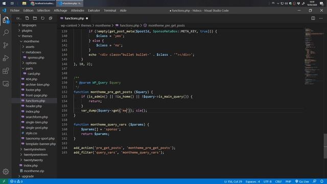Click the editor vertical scrollbar thumb

click(x=325, y=146)
